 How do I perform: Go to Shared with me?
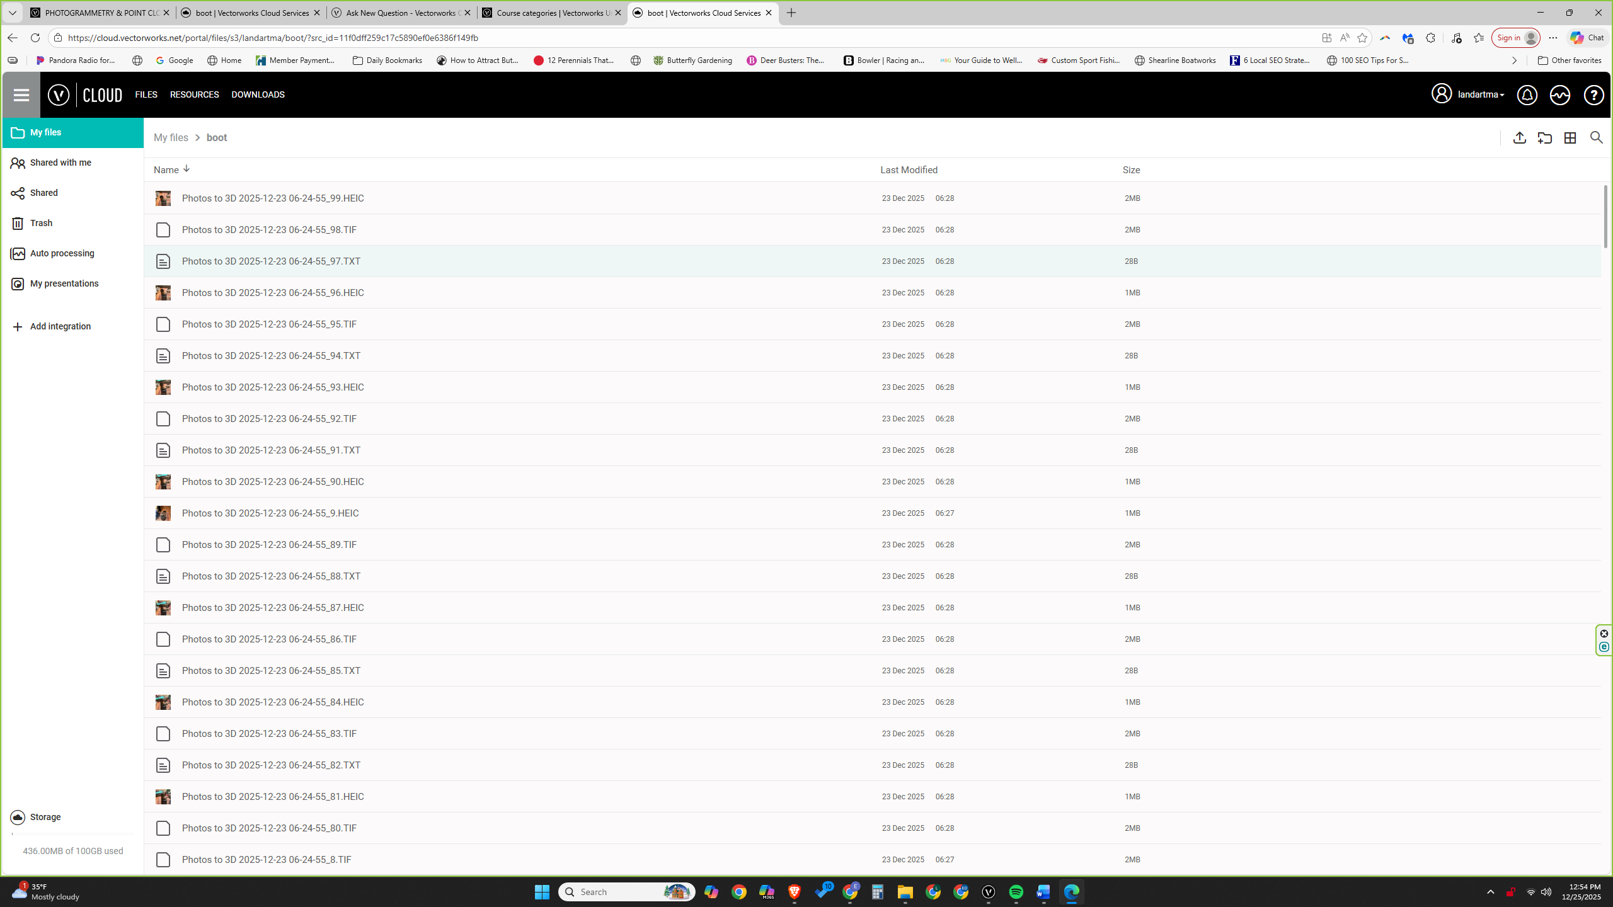pos(60,163)
